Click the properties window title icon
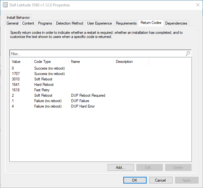 click(5, 5)
